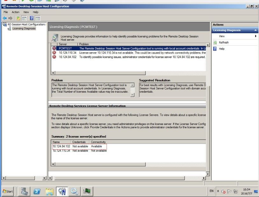Click left arrow of license server list scrollbar
The width and height of the screenshot is (259, 197).
pyautogui.click(x=53, y=164)
